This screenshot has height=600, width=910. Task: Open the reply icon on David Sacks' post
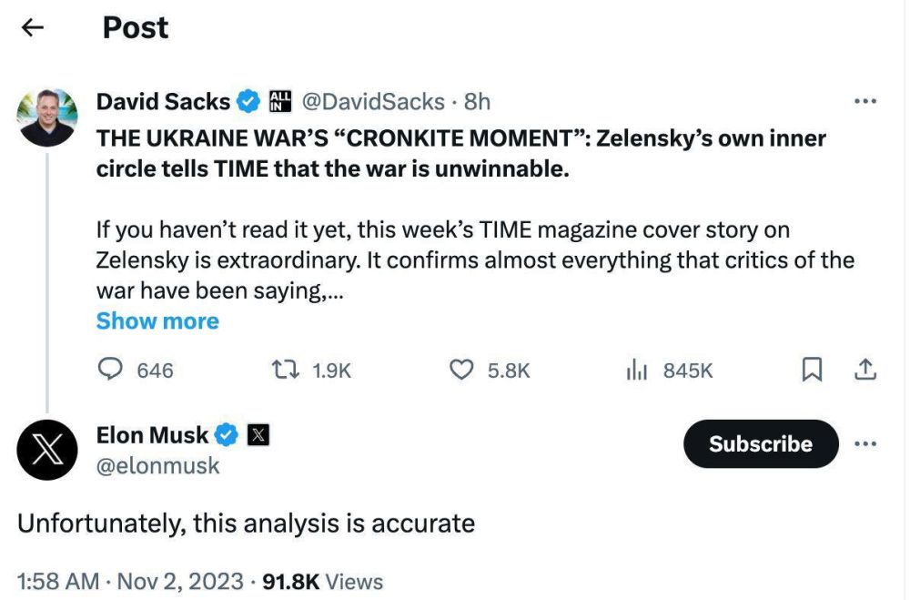[x=110, y=370]
